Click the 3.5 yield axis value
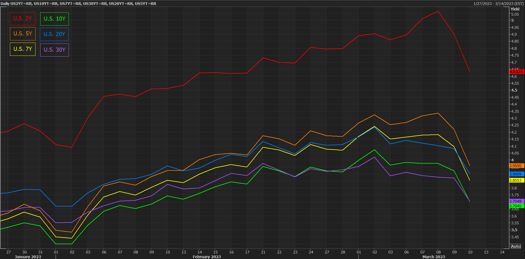The width and height of the screenshot is (525, 259). point(514,230)
